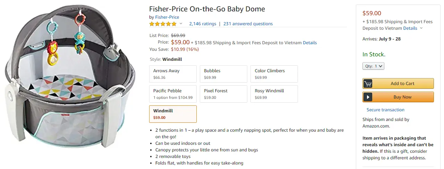
Task: Open the star rating breakdown chevron
Action: pos(181,24)
